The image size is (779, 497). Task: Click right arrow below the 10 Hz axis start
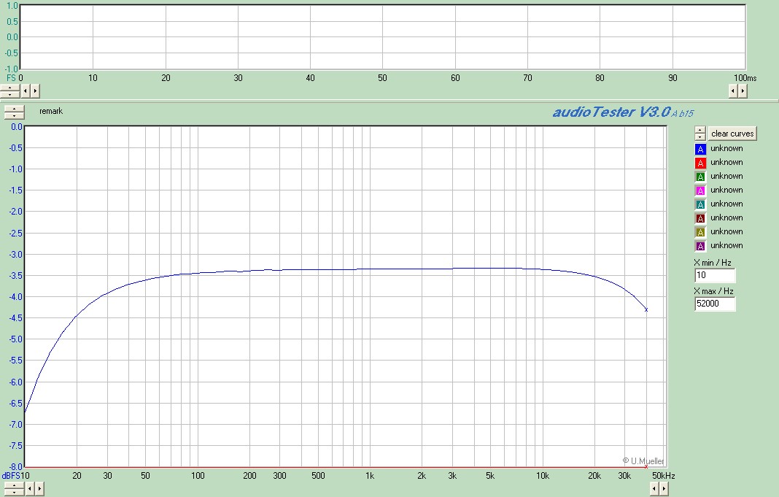39,489
